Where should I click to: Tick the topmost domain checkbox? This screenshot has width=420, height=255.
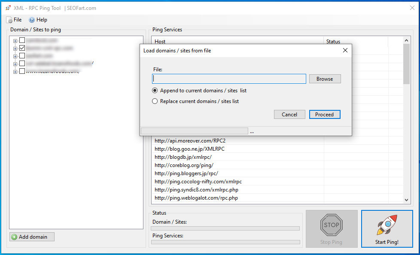point(22,40)
